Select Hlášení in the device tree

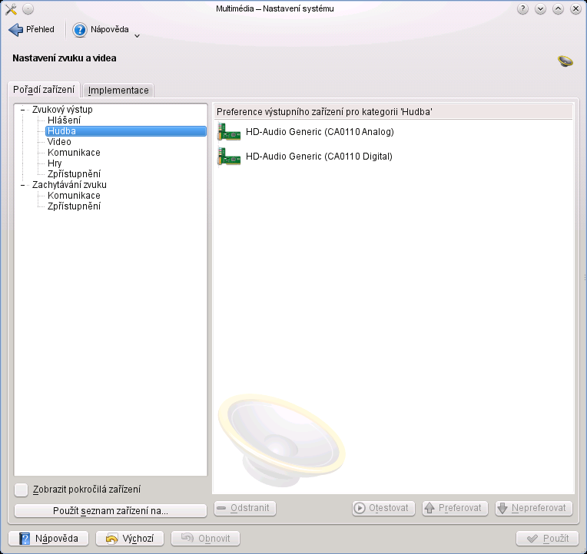(x=64, y=120)
